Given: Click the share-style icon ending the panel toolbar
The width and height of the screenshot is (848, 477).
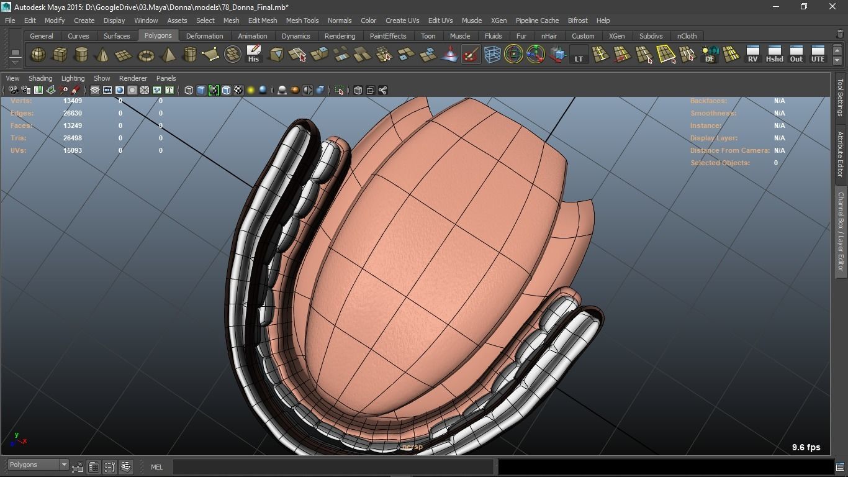Looking at the screenshot, I should click(382, 91).
